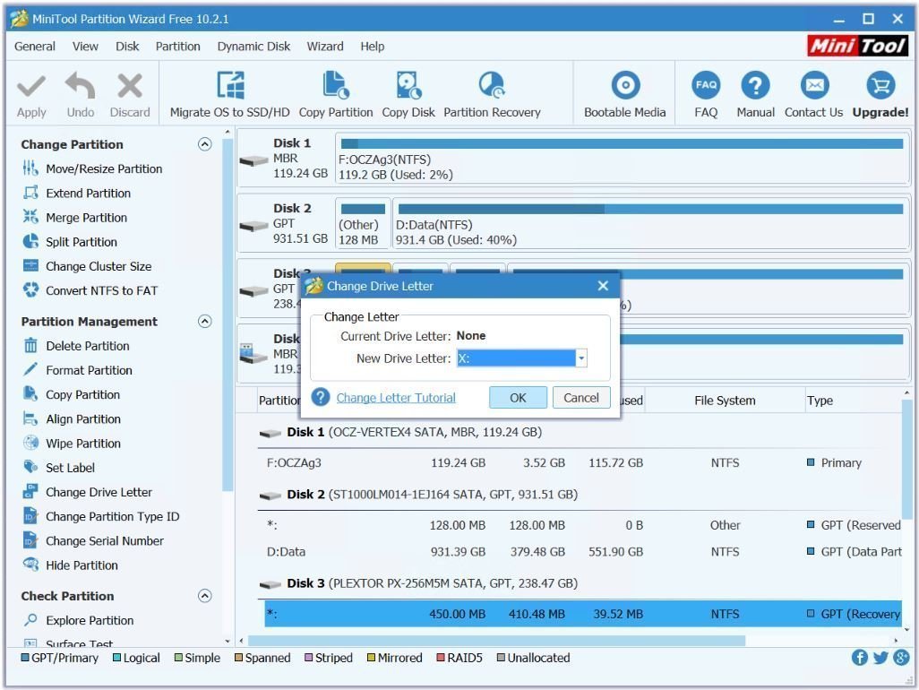Screen dimensions: 919x690
Task: Open the Dynamic Disk menu
Action: click(x=253, y=46)
